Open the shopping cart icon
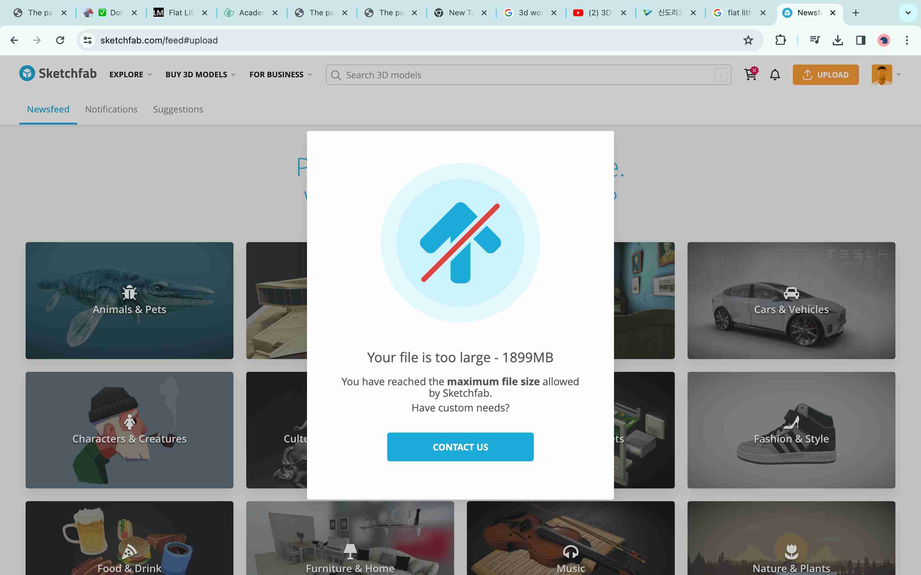Viewport: 921px width, 575px height. (751, 74)
